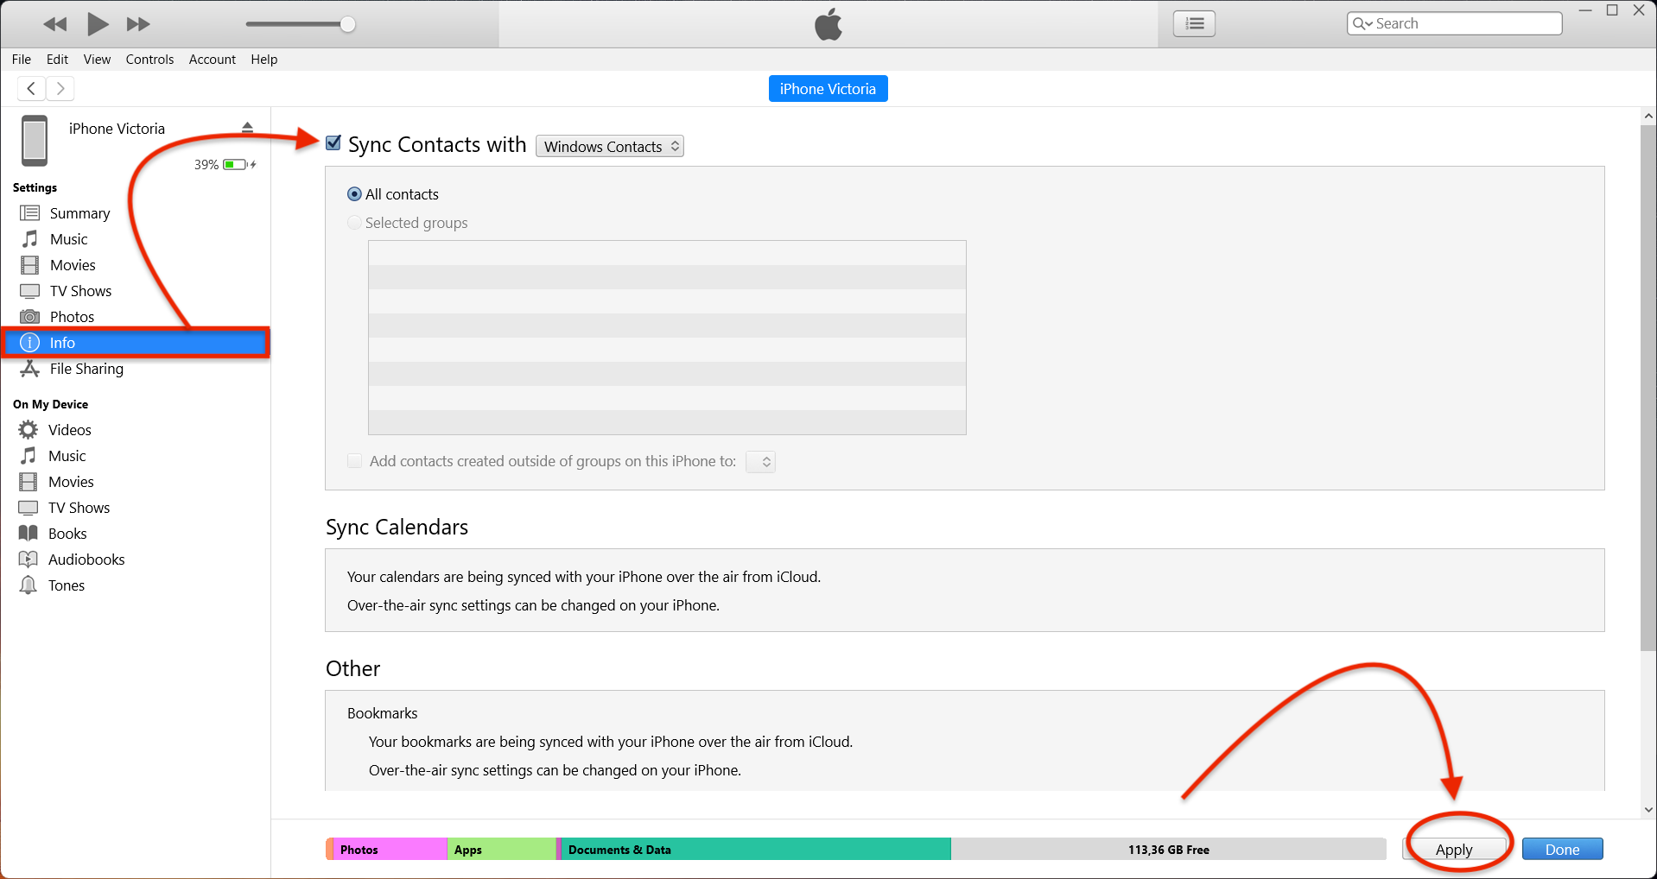
Task: Click the scrollbar up arrow
Action: point(1648,116)
